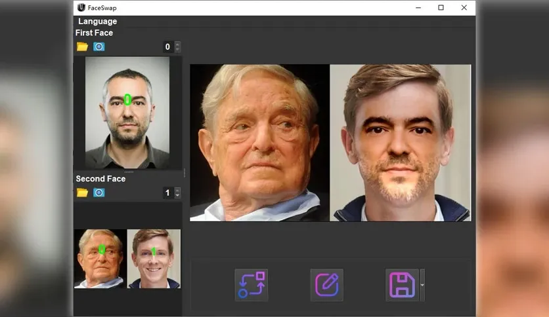Increase the First Face index spinner
The image size is (549, 317).
click(x=177, y=45)
